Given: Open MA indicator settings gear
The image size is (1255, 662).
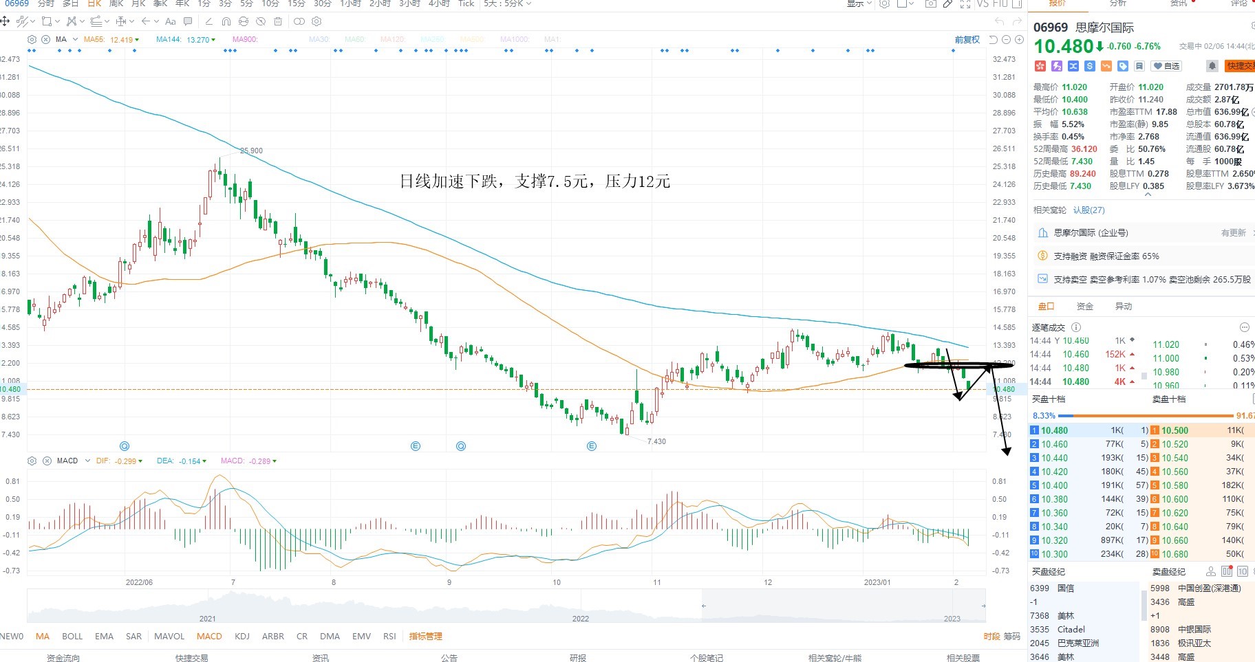Looking at the screenshot, I should [32, 39].
